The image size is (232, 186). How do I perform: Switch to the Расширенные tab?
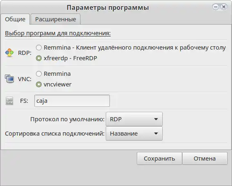tap(56, 19)
